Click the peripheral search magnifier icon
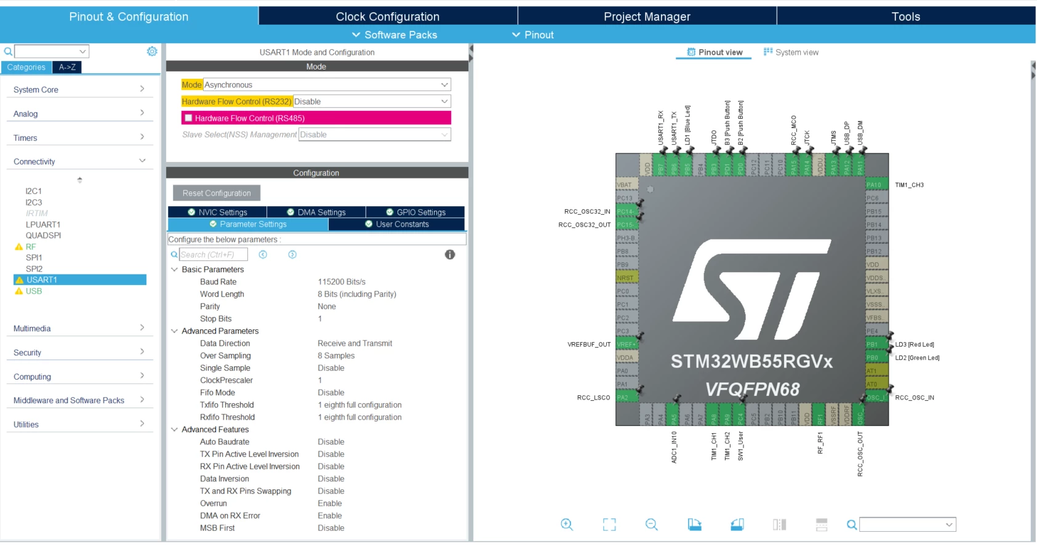 click(8, 52)
